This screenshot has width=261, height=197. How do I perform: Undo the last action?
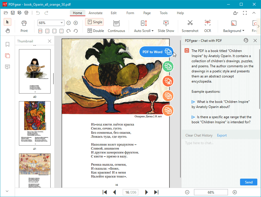pos(38,13)
